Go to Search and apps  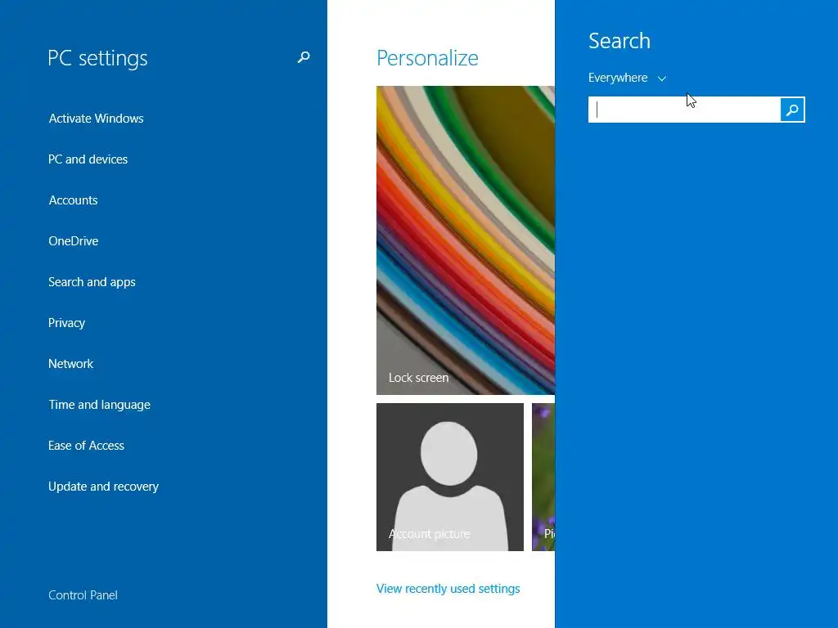point(92,282)
